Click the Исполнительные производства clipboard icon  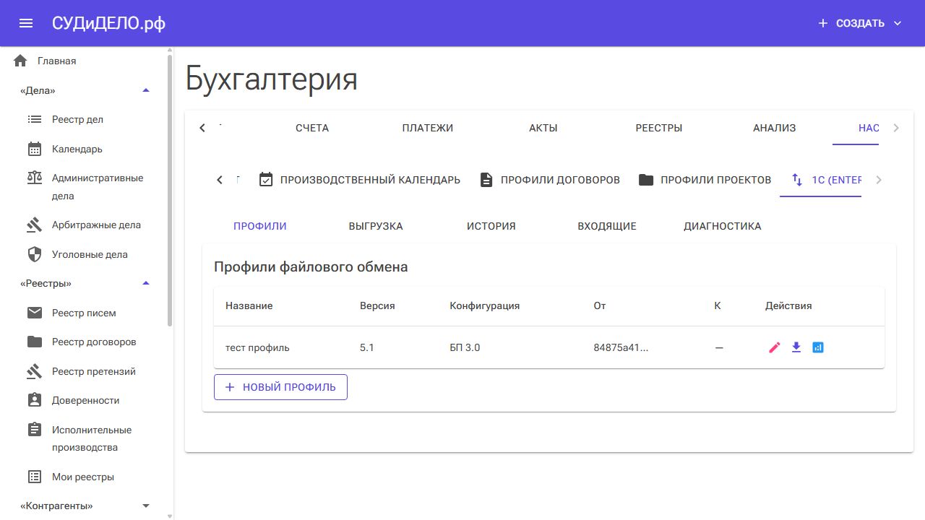click(35, 430)
